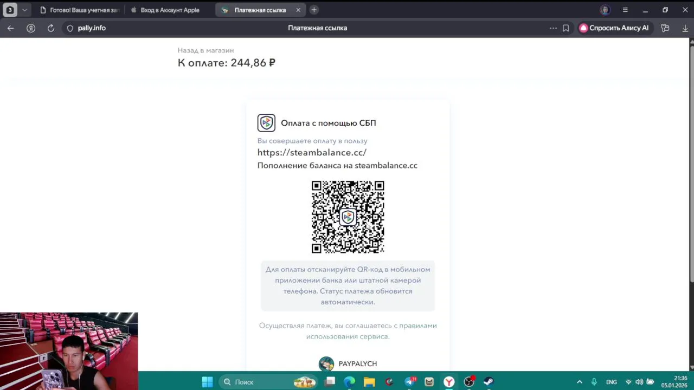Open the browser hamburger menu
The image size is (694, 390).
click(x=625, y=10)
